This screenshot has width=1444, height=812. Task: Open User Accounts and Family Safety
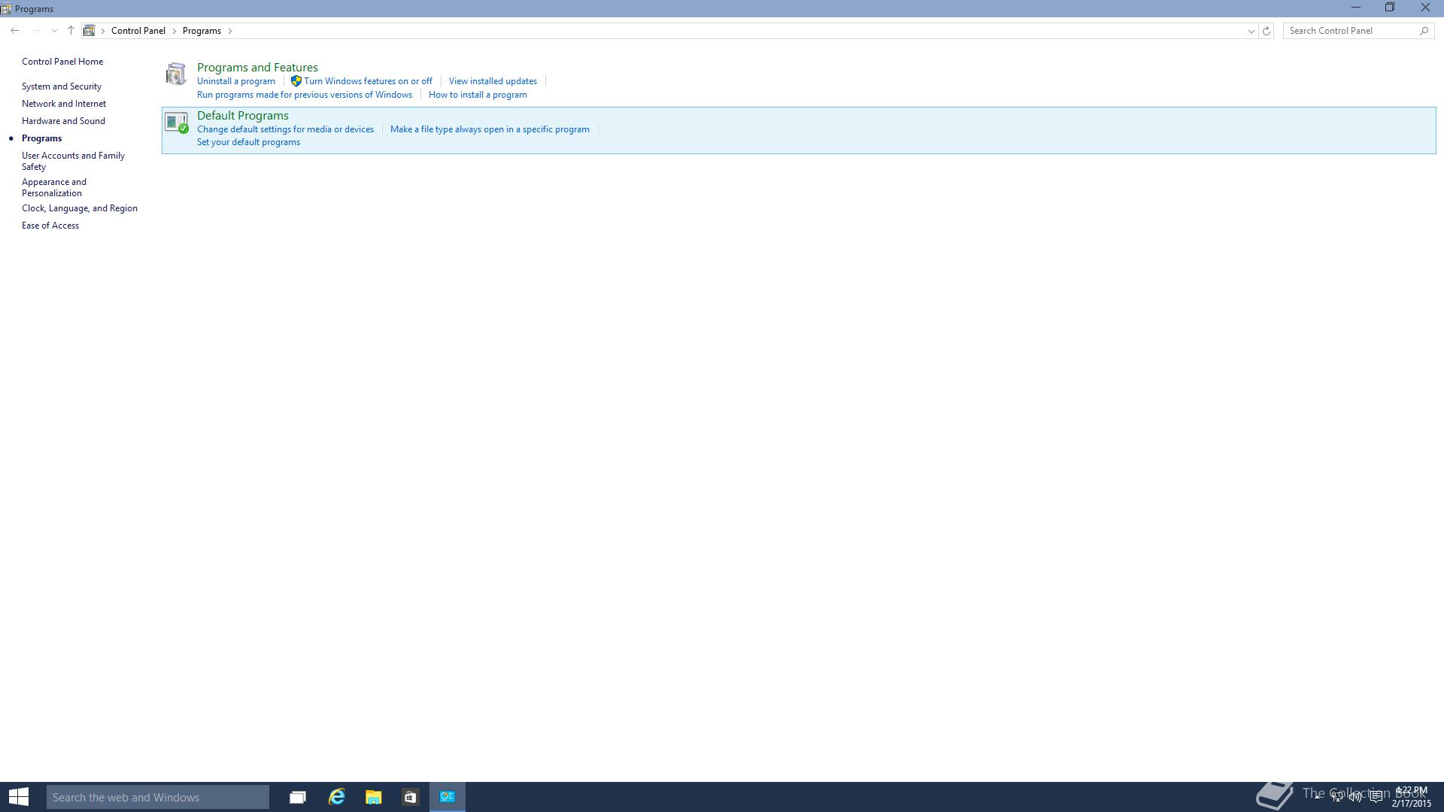pyautogui.click(x=73, y=161)
